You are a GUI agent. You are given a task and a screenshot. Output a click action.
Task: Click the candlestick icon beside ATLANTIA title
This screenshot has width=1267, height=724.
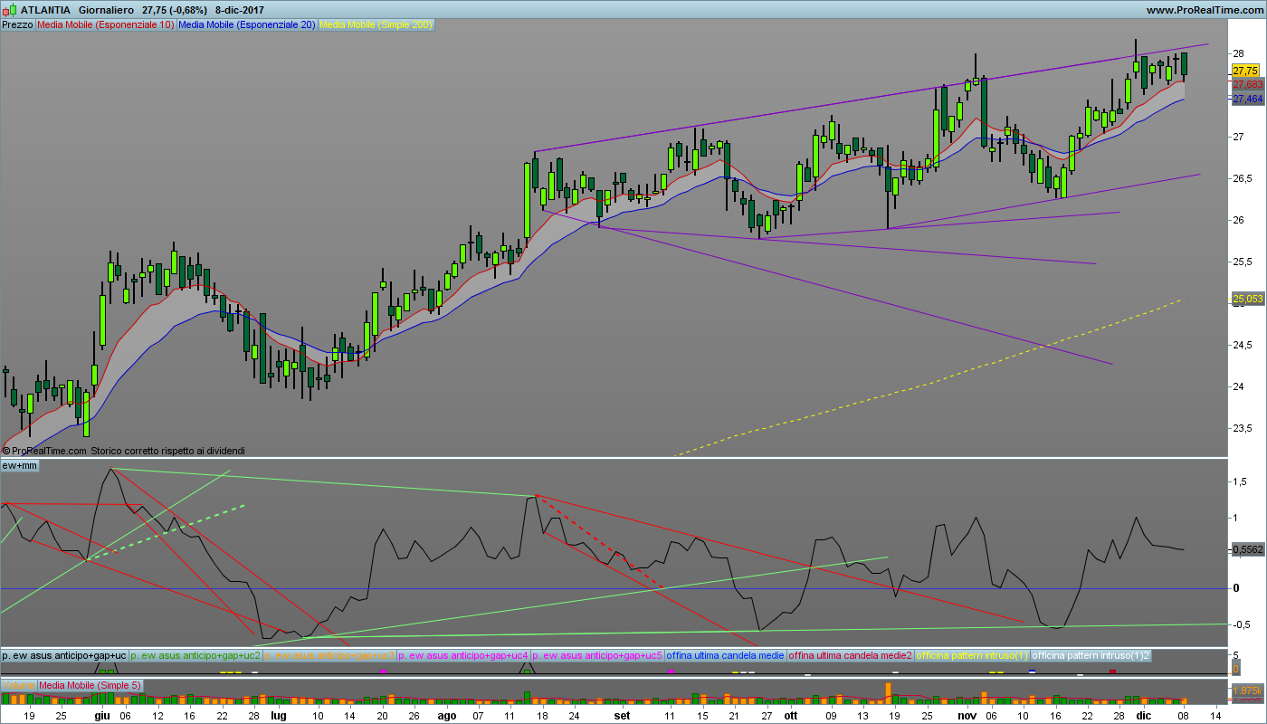(9, 10)
